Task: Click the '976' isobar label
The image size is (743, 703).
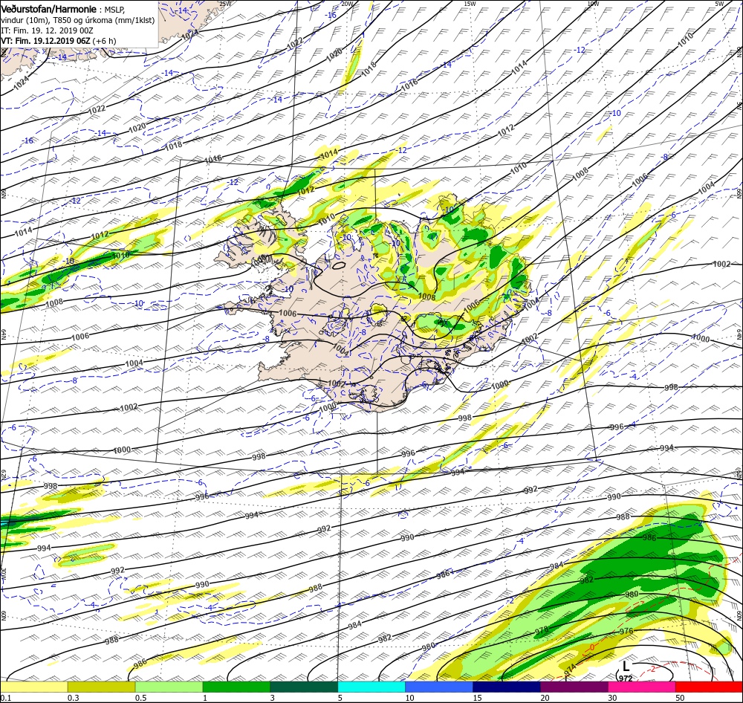Action: [x=626, y=631]
